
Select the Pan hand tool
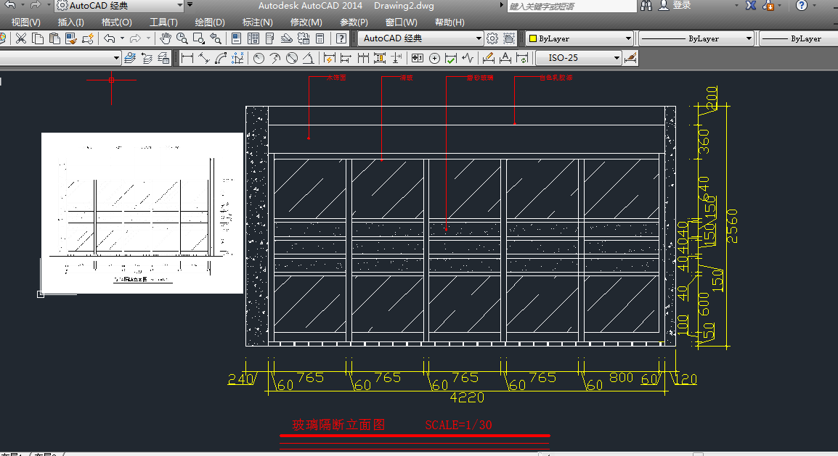coord(166,38)
